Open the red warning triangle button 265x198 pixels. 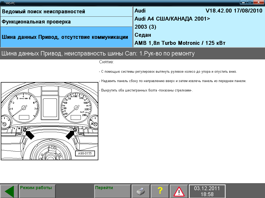pyautogui.click(x=179, y=191)
